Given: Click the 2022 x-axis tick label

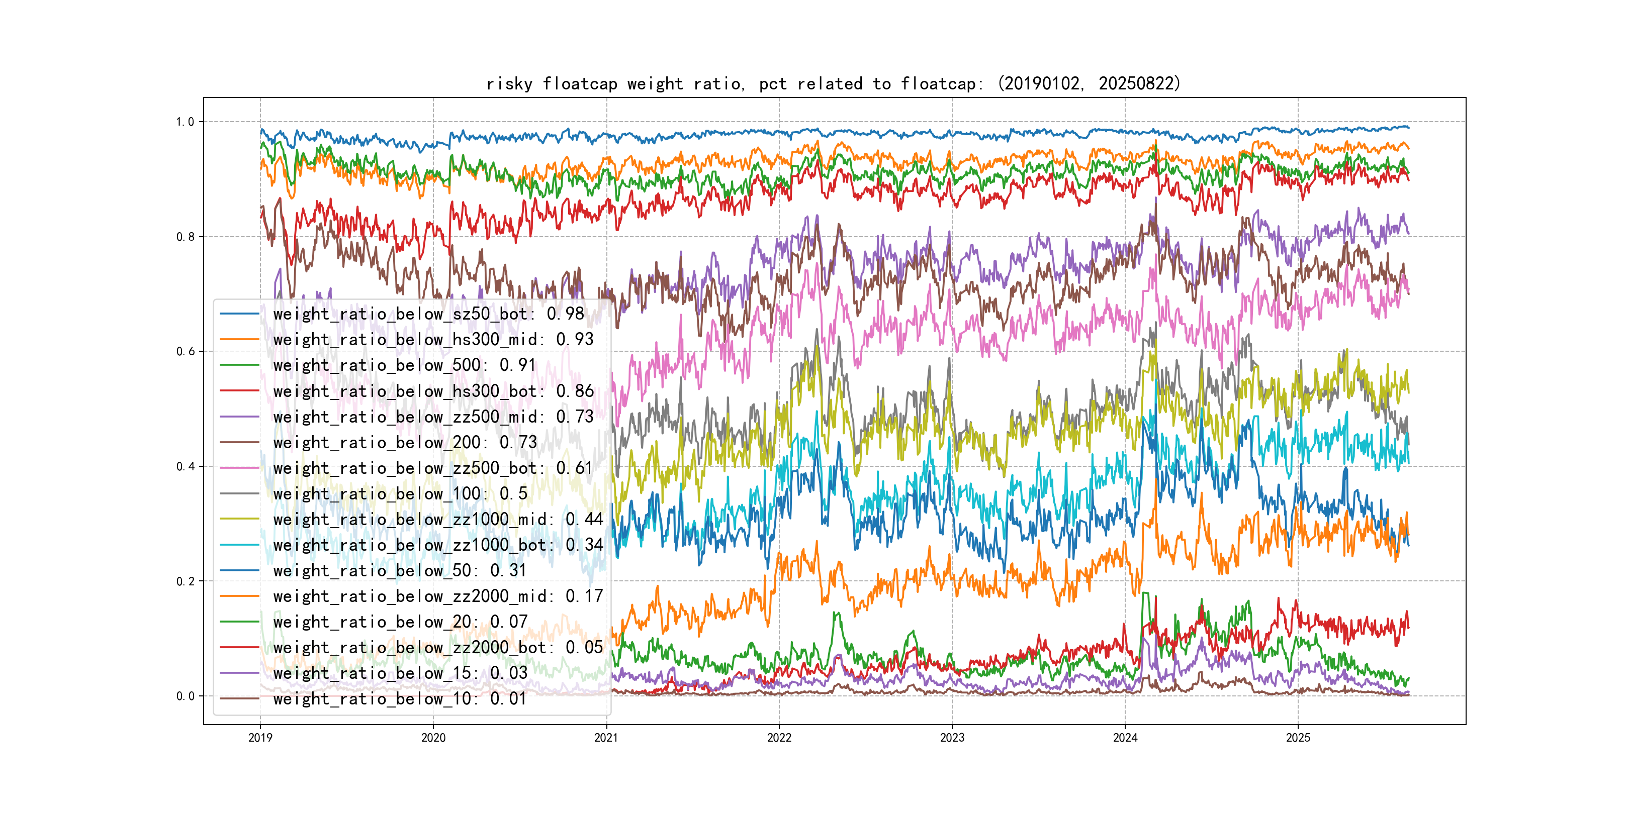Looking at the screenshot, I should pyautogui.click(x=779, y=738).
